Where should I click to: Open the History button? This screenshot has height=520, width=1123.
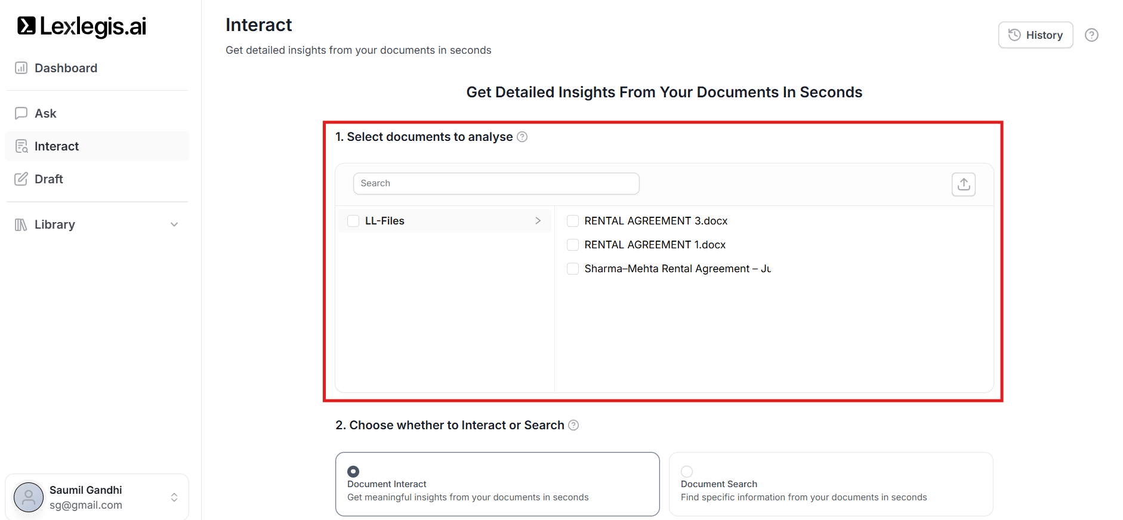[x=1035, y=35]
